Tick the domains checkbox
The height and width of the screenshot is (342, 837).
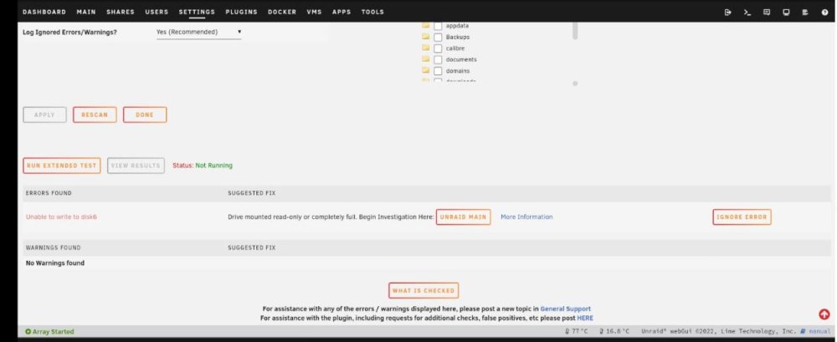438,71
